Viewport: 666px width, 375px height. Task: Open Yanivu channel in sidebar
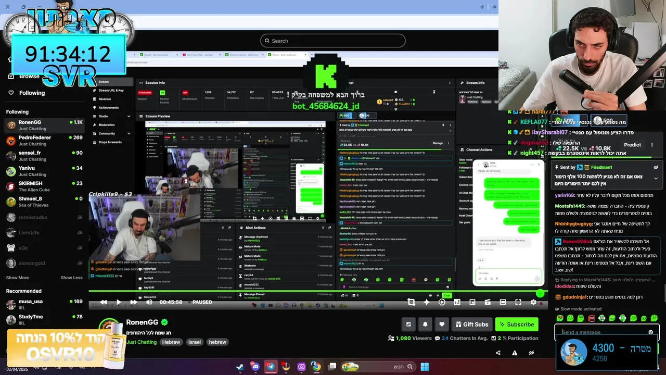click(44, 171)
